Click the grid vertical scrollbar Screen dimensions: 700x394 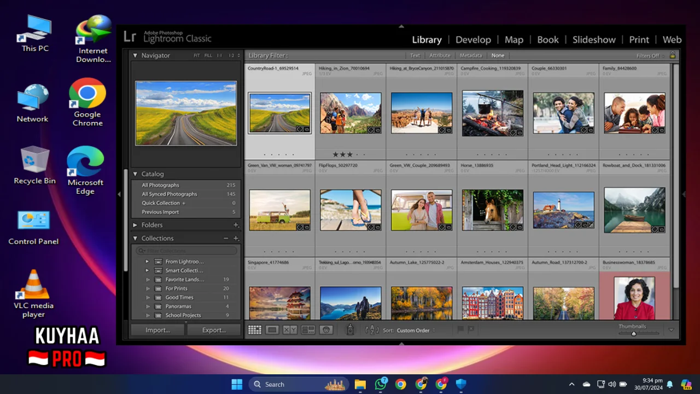coord(676,175)
